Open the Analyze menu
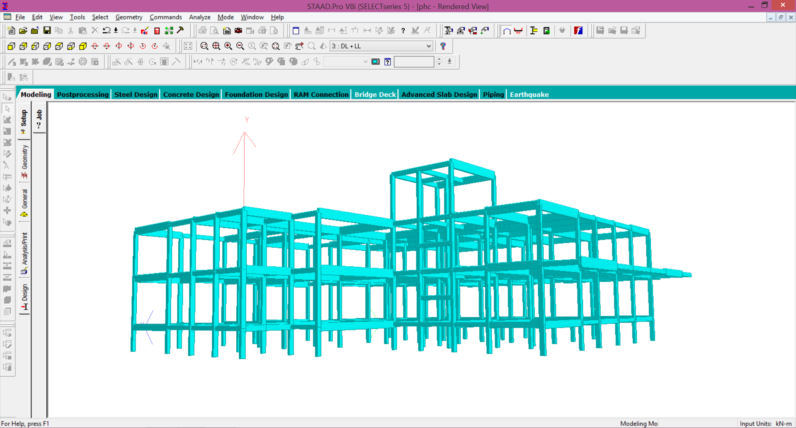Viewport: 796px width, 428px height. point(200,17)
